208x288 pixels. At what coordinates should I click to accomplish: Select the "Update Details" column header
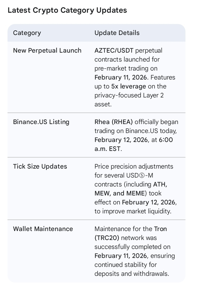click(x=117, y=33)
